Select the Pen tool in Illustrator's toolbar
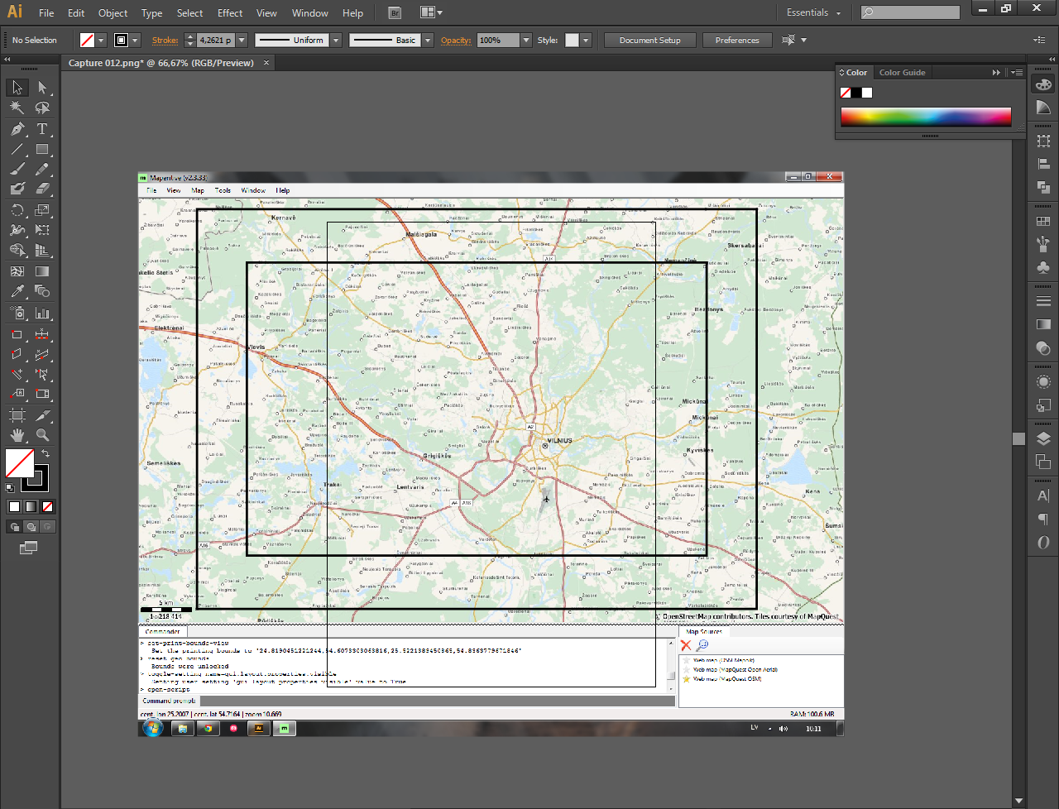 17,129
